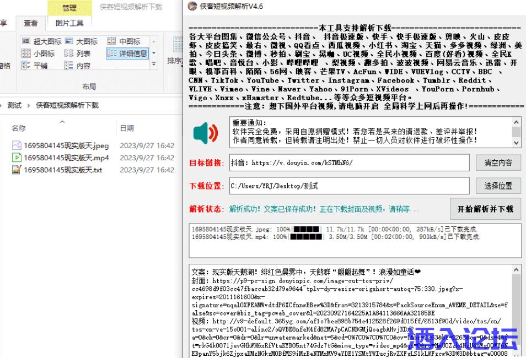Viewport: 526px width, 358px height.
Task: Open the 查看 ribbon tab
Action: click(30, 23)
